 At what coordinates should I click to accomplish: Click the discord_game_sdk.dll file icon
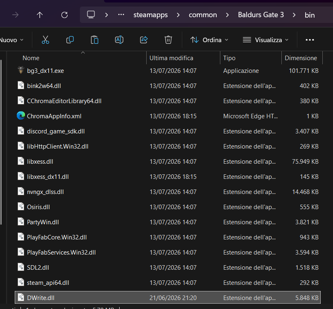(21, 131)
